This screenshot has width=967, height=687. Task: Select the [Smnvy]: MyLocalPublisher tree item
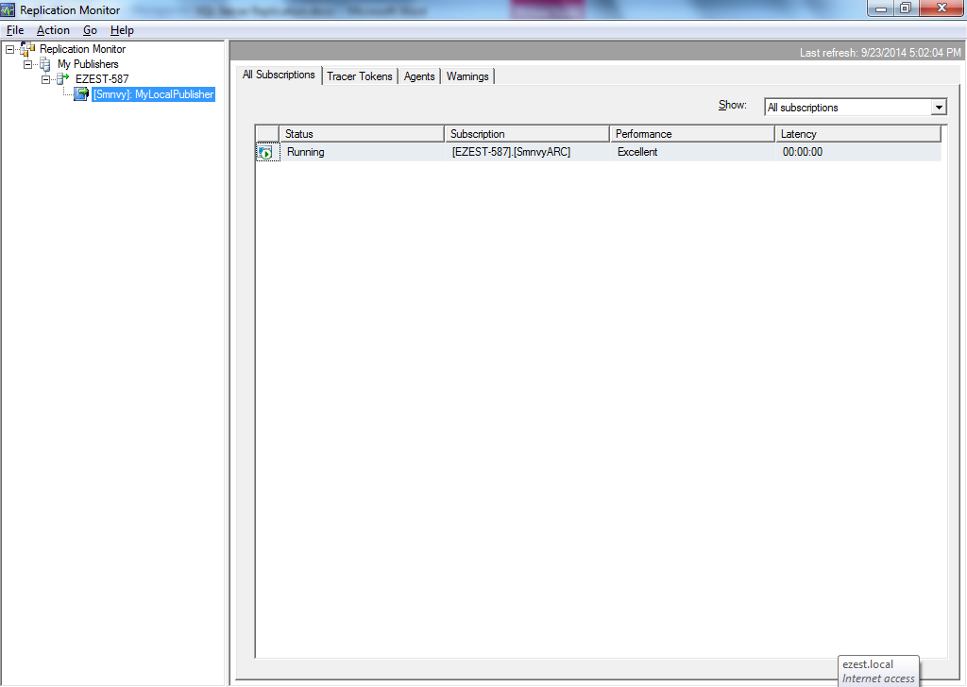pos(153,93)
